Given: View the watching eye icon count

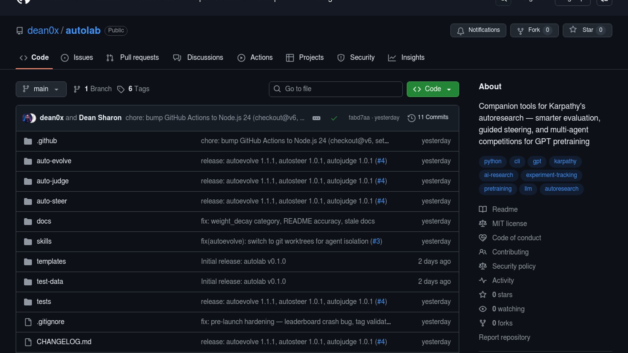Looking at the screenshot, I should pyautogui.click(x=483, y=309).
